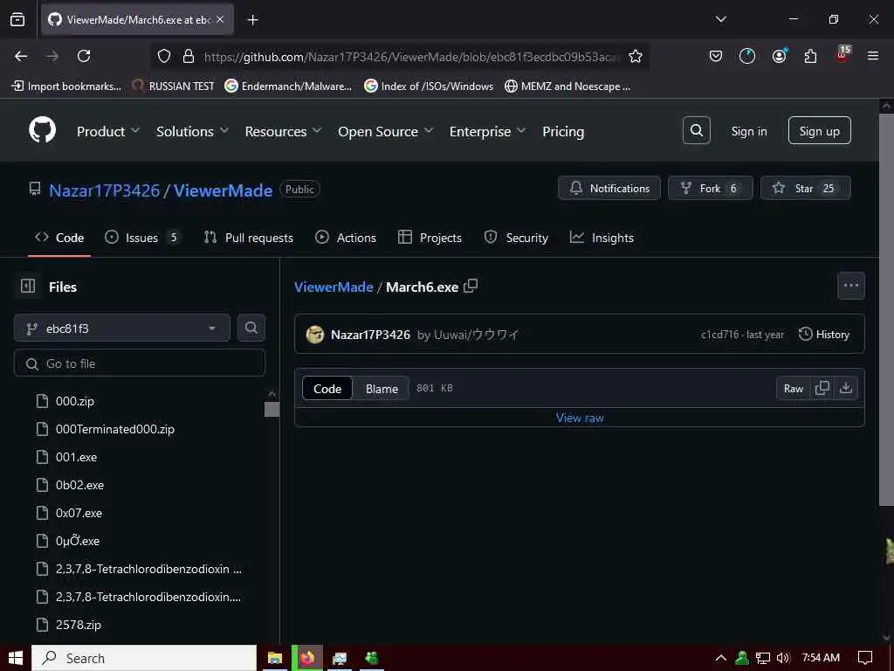Screen dimensions: 894x671
Task: Select the Code view toggle
Action: tap(327, 389)
